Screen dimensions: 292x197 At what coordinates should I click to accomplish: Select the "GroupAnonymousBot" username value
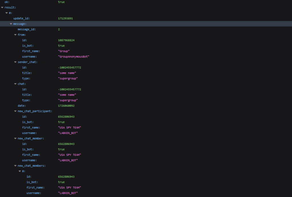coord(74,56)
